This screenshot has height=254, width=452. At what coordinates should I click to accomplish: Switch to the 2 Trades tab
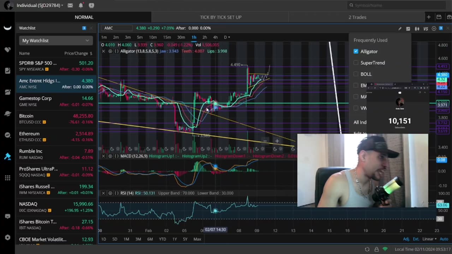(x=357, y=17)
